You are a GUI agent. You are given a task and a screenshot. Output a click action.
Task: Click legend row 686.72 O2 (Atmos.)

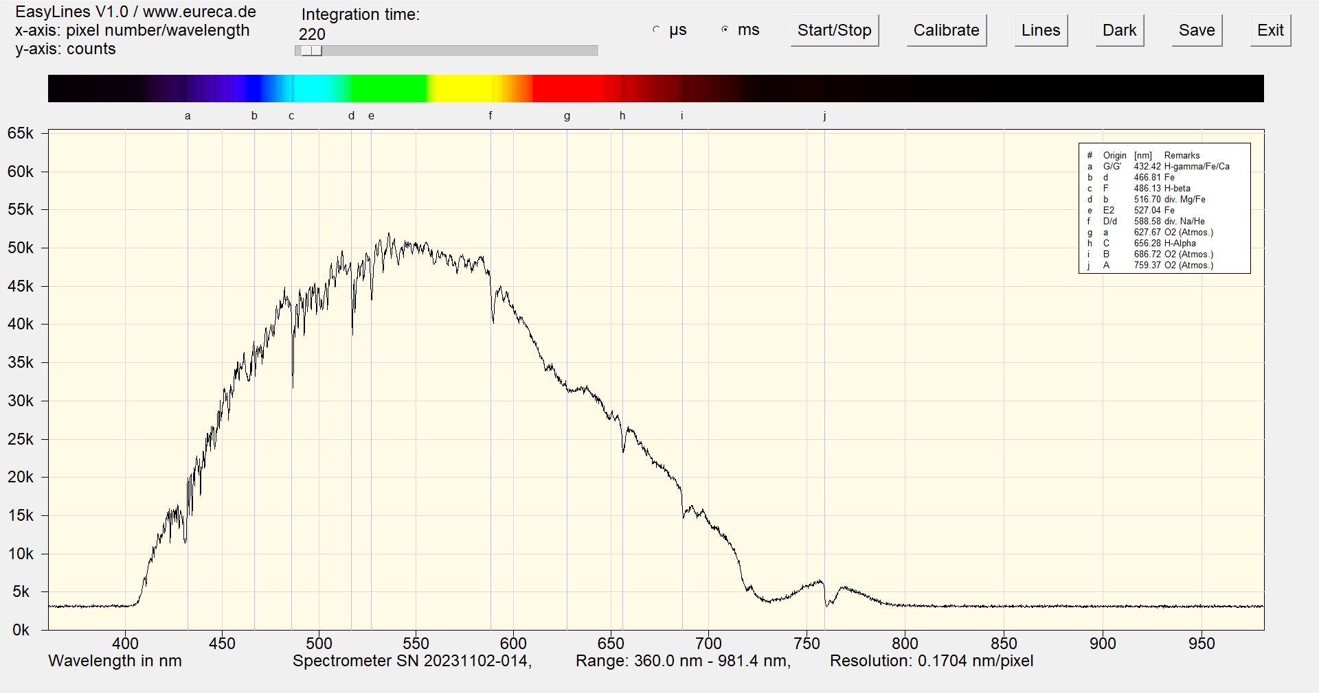[x=1150, y=255]
